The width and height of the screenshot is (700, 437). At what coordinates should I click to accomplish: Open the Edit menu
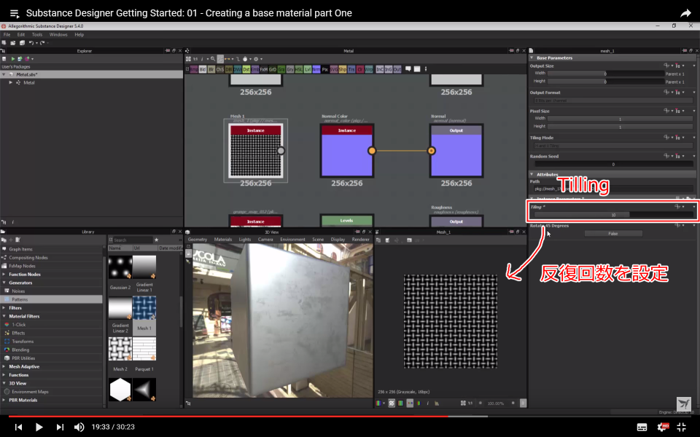[x=21, y=34]
